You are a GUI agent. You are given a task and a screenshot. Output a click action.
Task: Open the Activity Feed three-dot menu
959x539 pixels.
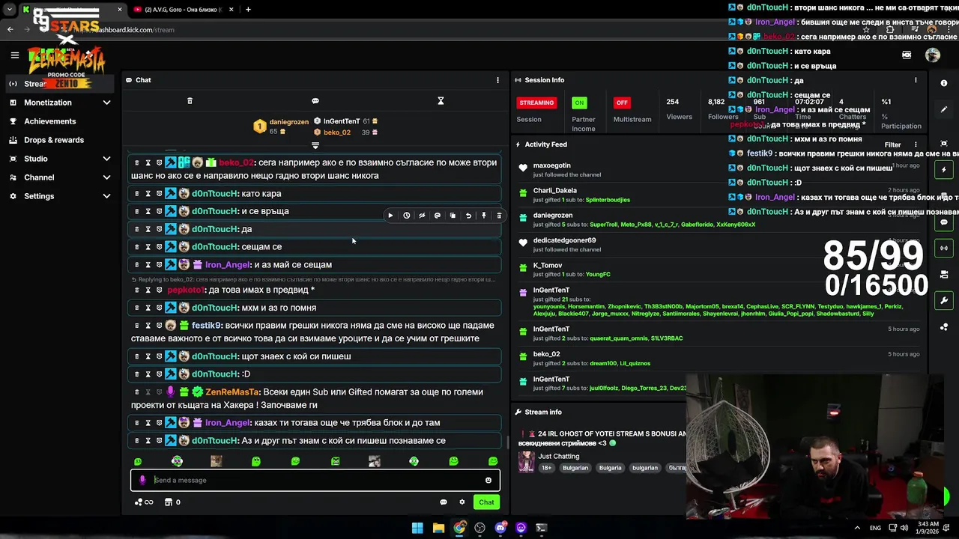coord(916,144)
